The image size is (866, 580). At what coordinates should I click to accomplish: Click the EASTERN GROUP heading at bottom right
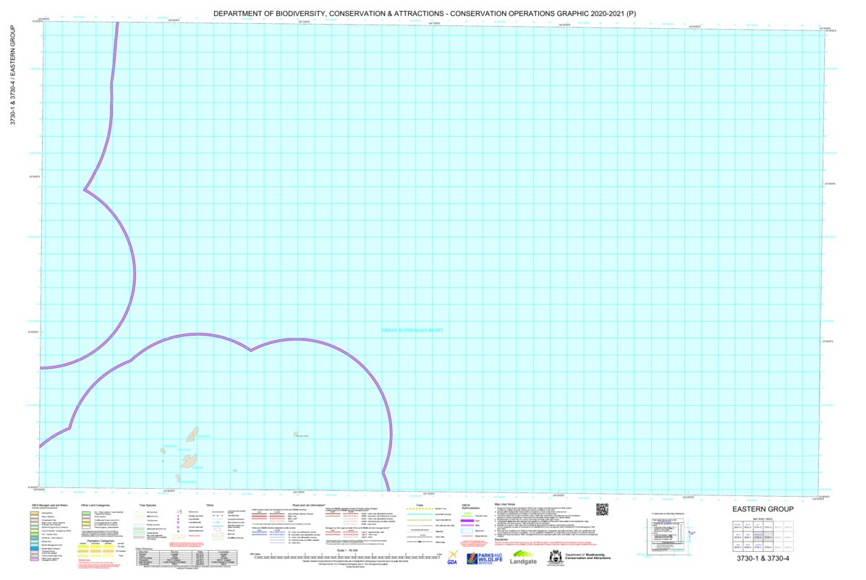tap(763, 509)
